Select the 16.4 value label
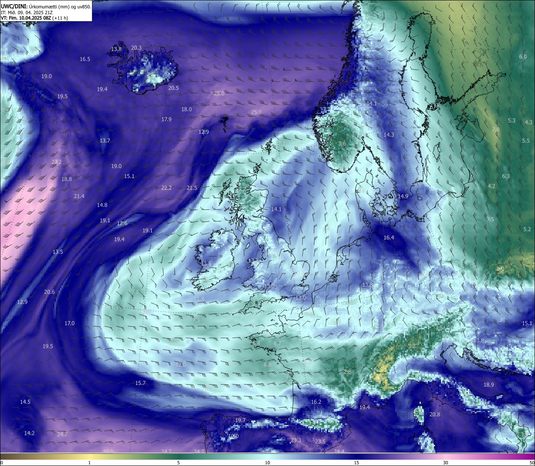Image resolution: width=535 pixels, height=466 pixels. [389, 238]
